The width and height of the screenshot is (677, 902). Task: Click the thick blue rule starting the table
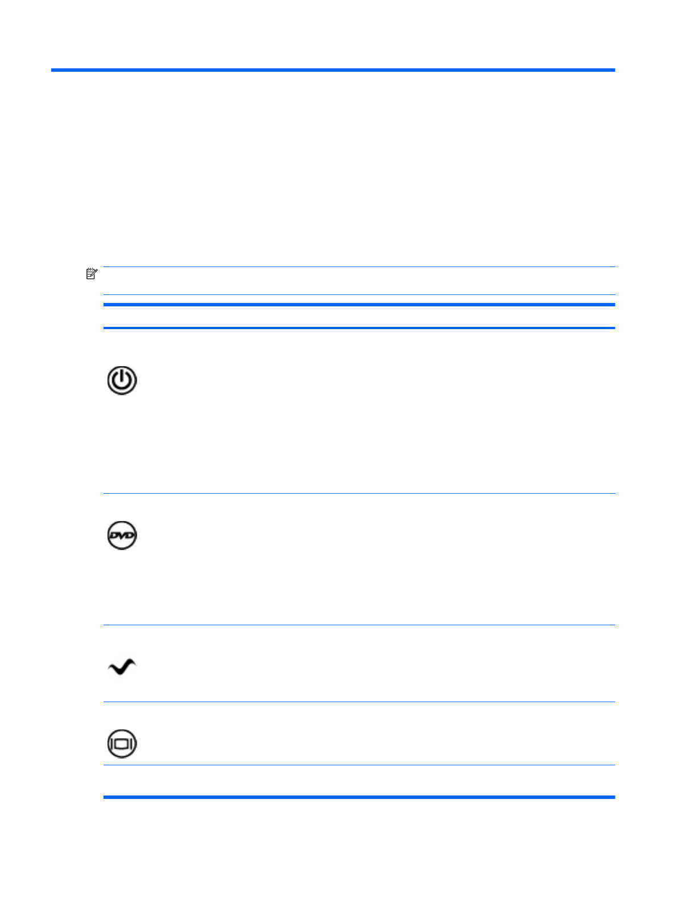point(358,305)
